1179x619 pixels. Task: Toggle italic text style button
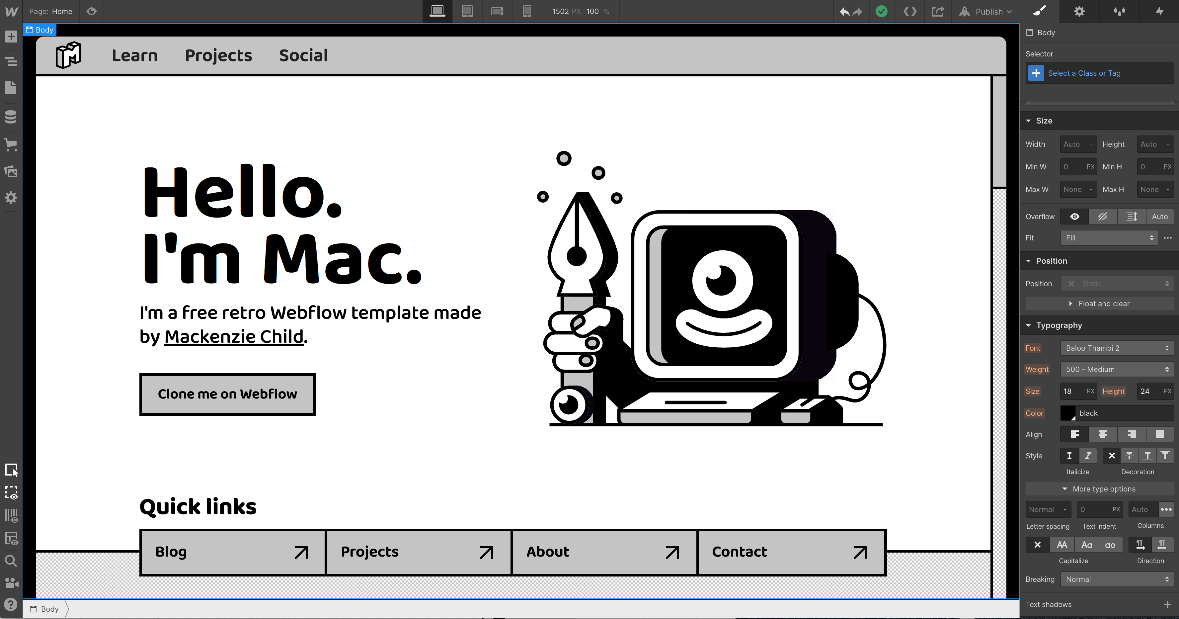1088,456
